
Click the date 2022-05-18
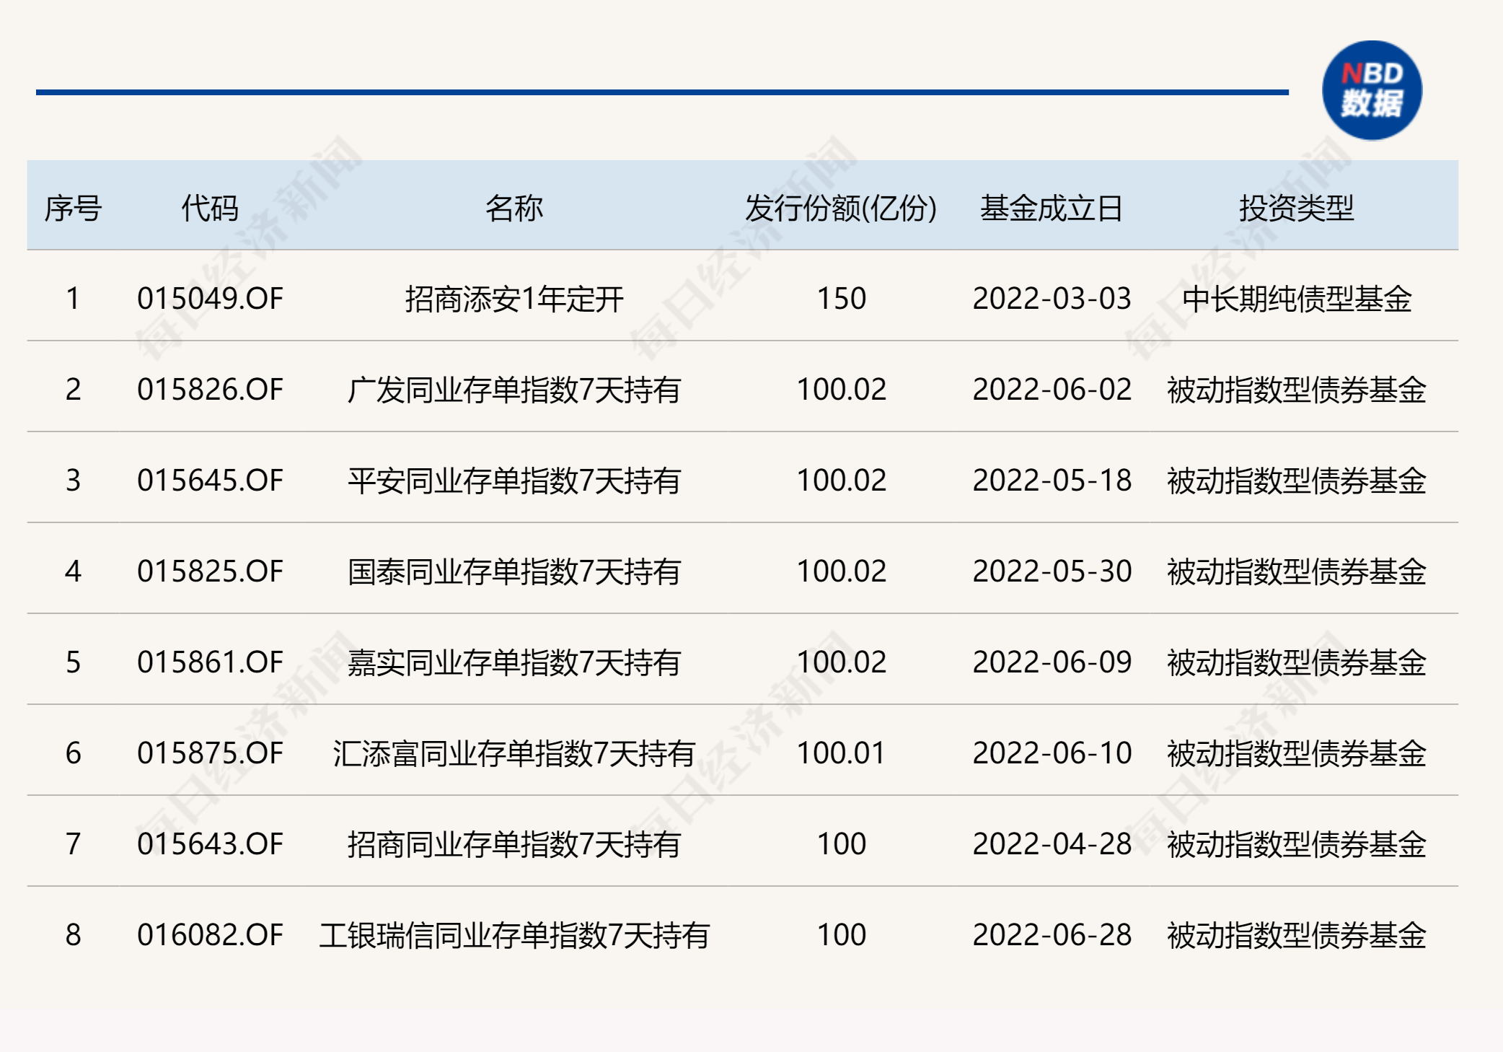1052,481
